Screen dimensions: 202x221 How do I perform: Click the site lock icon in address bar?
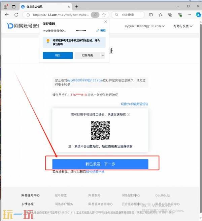(28, 15)
